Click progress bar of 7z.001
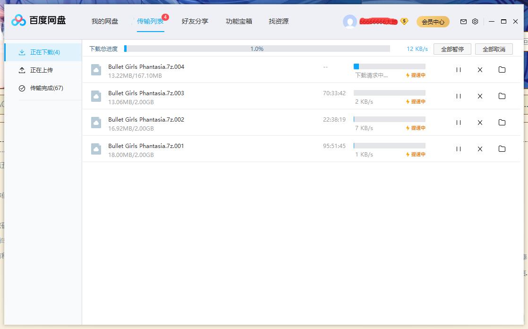The width and height of the screenshot is (528, 329). [390, 146]
